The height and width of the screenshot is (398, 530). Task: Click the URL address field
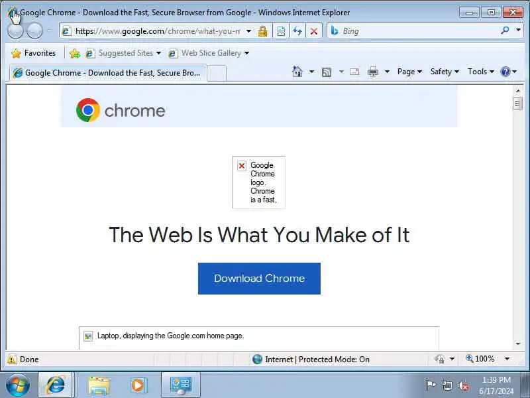[158, 31]
